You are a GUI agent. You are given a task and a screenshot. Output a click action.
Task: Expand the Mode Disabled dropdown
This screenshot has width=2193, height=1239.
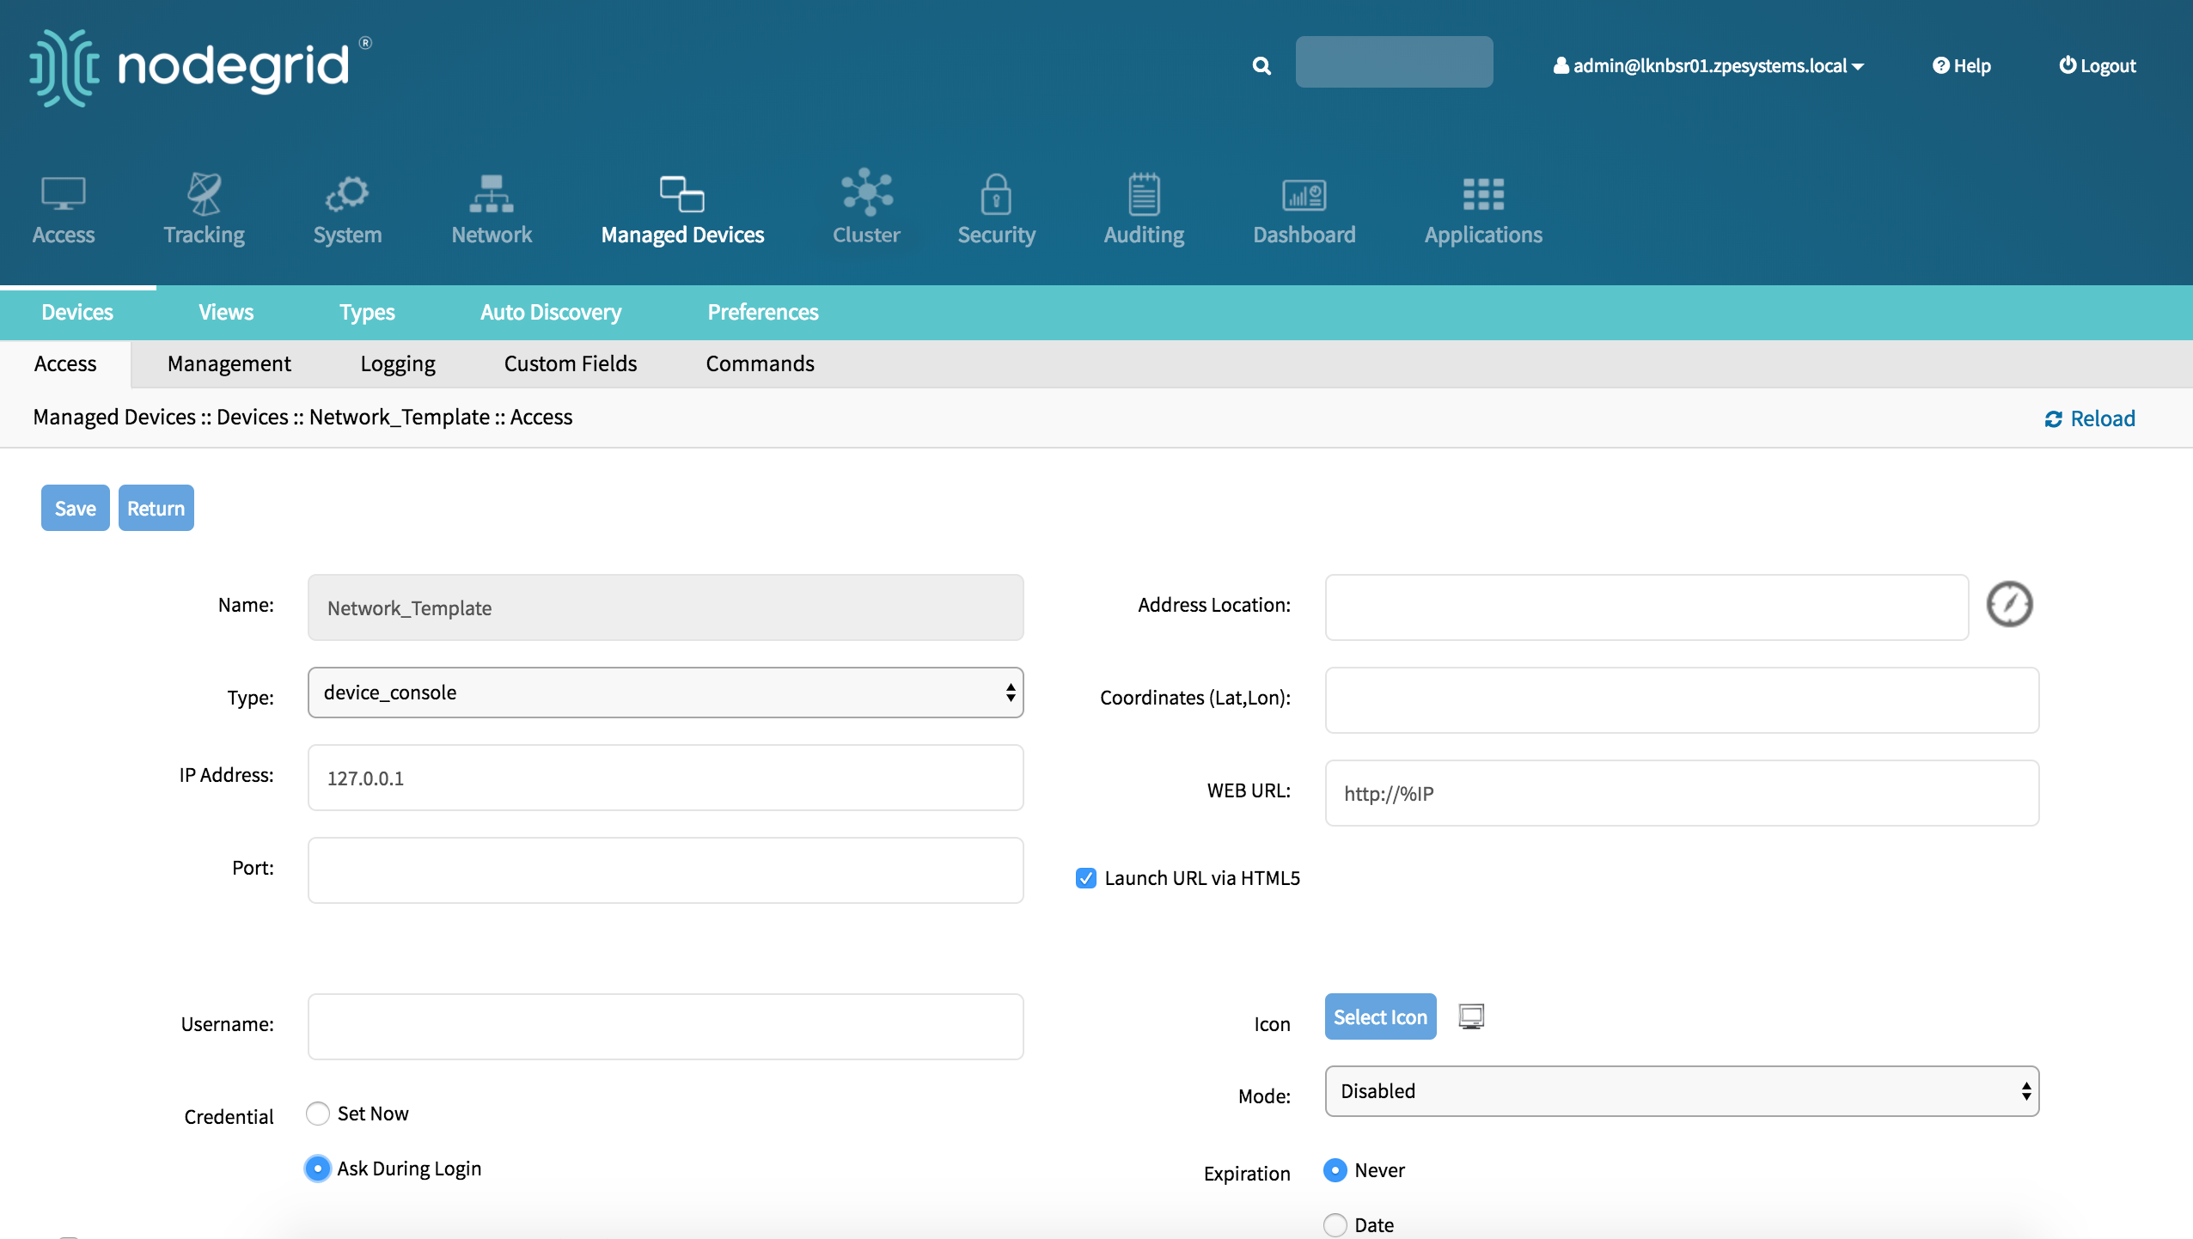(x=1679, y=1091)
